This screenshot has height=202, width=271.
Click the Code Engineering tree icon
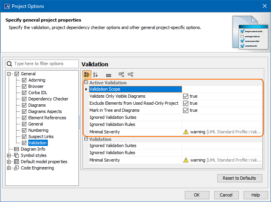[16, 168]
